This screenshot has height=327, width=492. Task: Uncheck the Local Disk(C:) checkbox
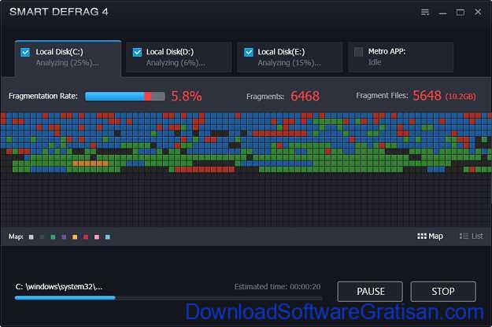[25, 52]
